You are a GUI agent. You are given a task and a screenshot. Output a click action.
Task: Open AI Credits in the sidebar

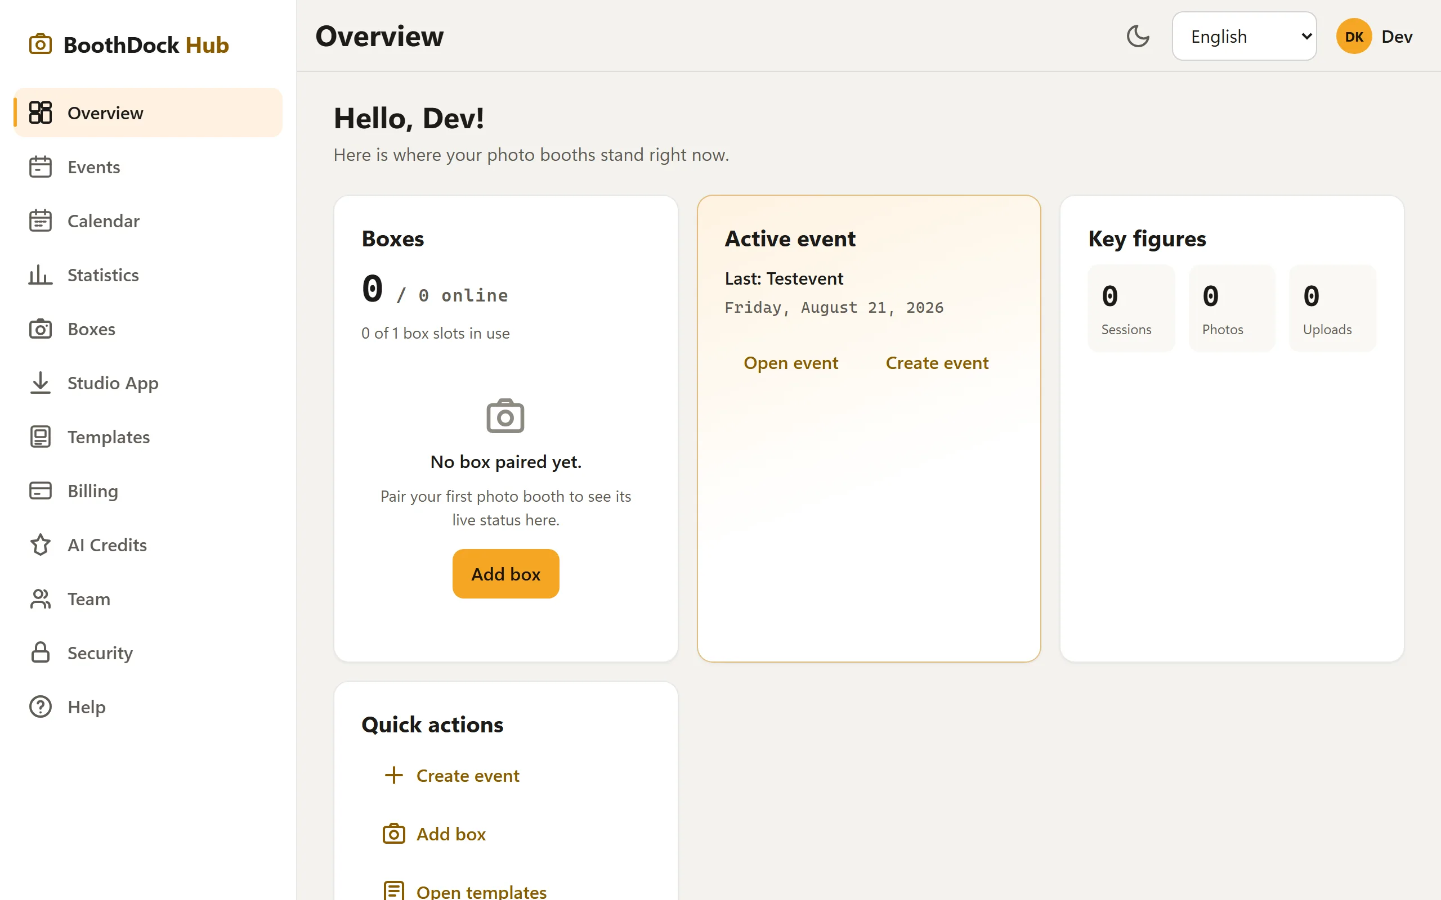[x=147, y=544]
